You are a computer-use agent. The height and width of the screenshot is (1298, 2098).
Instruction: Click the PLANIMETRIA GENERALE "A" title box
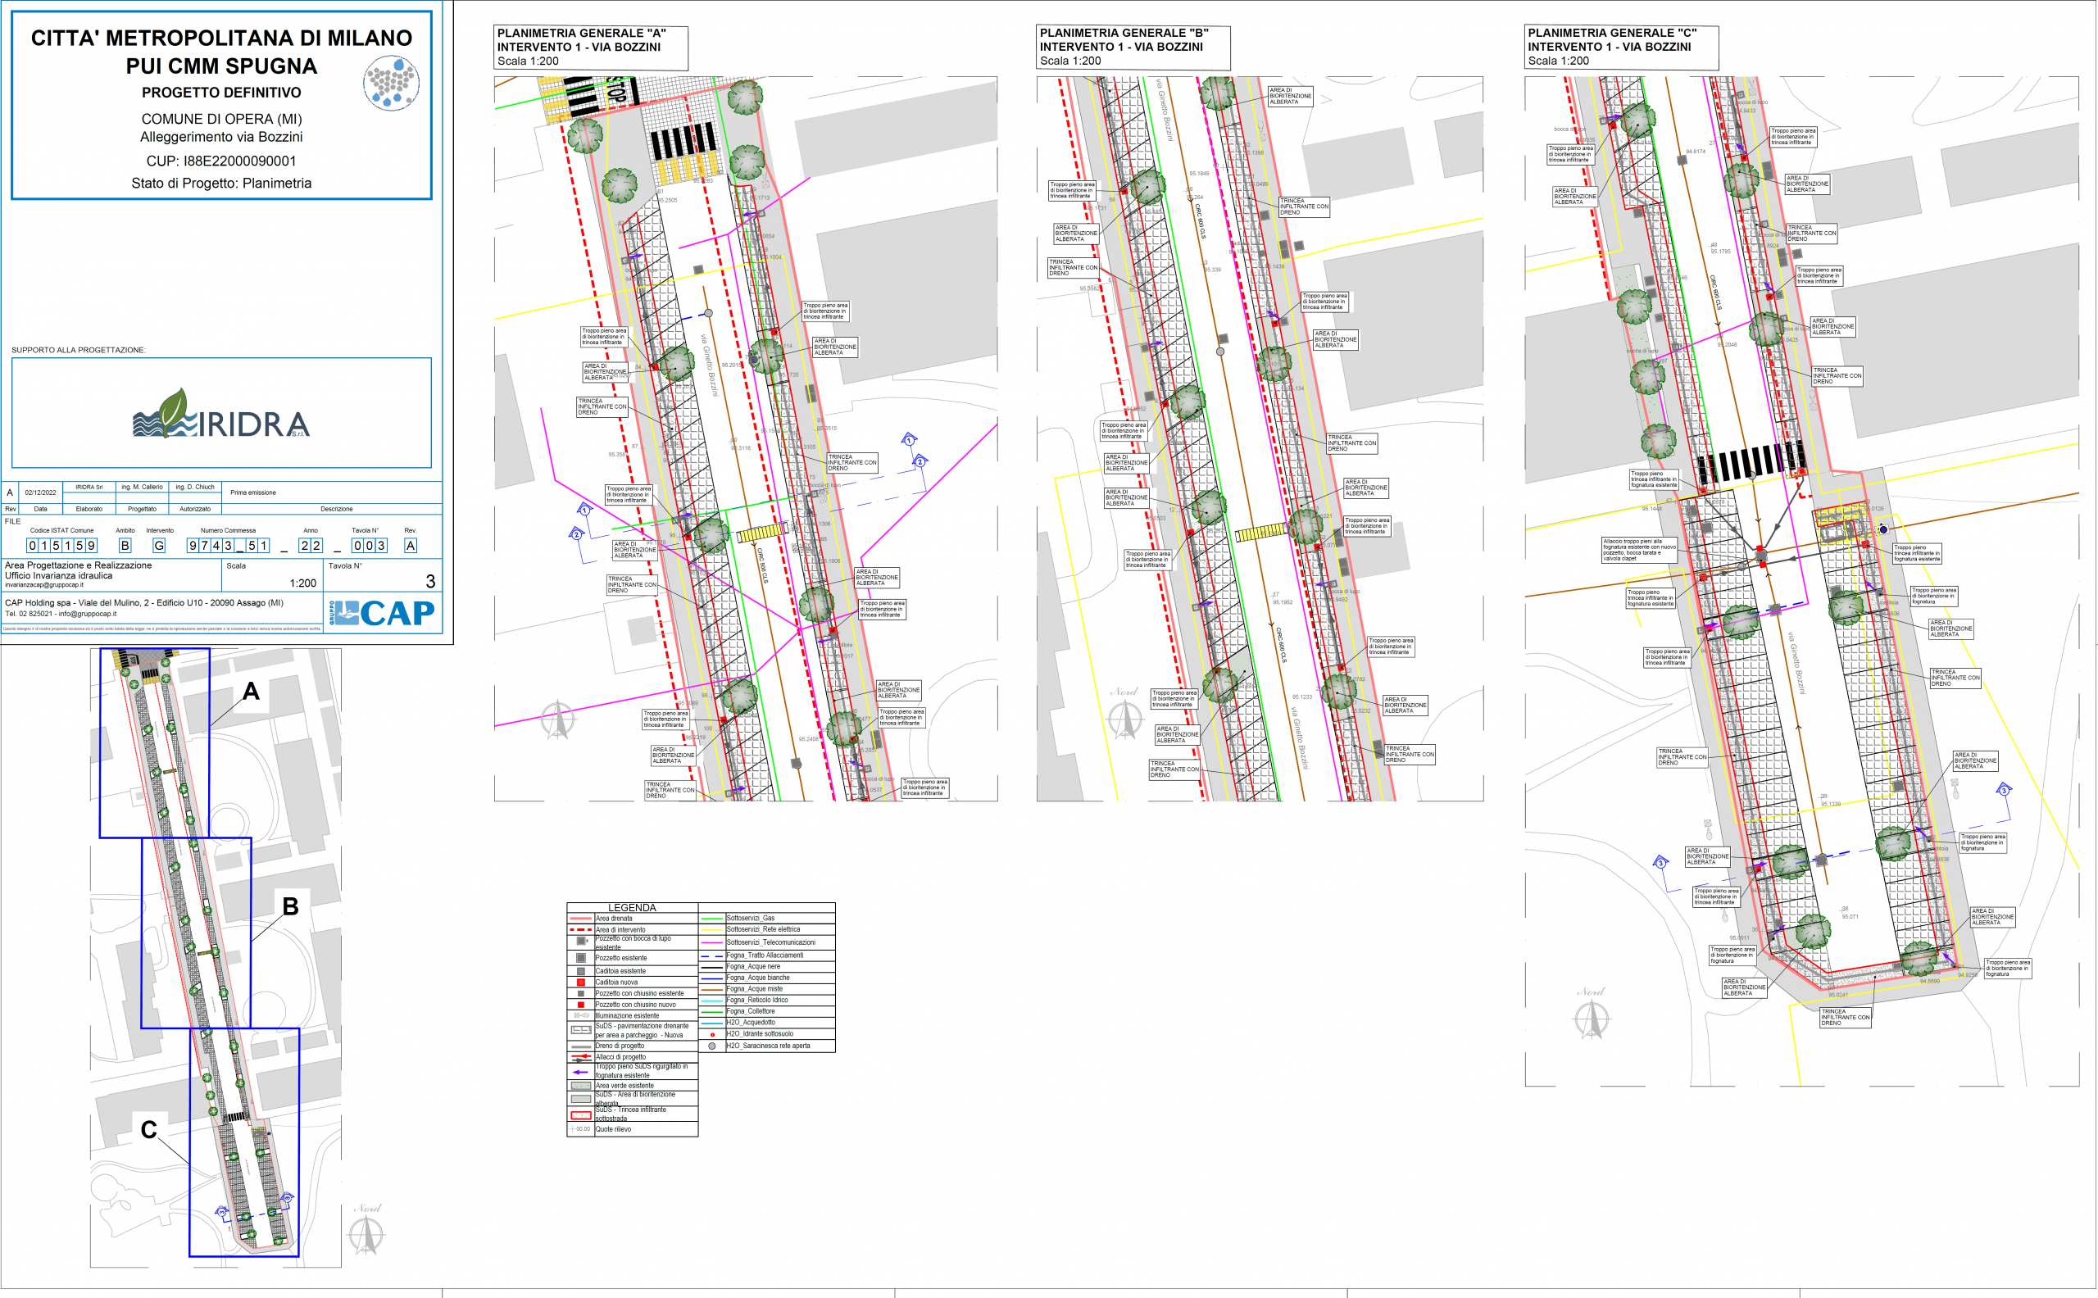coord(591,48)
